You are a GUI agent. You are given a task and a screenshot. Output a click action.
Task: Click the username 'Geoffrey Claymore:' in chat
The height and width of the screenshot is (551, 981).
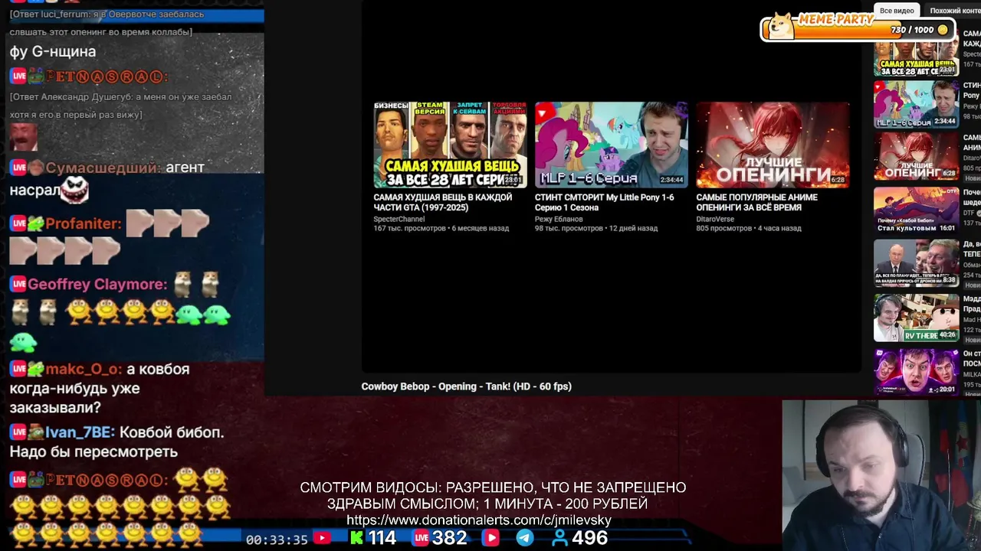pos(97,284)
